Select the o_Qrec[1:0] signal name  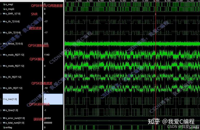12,110
